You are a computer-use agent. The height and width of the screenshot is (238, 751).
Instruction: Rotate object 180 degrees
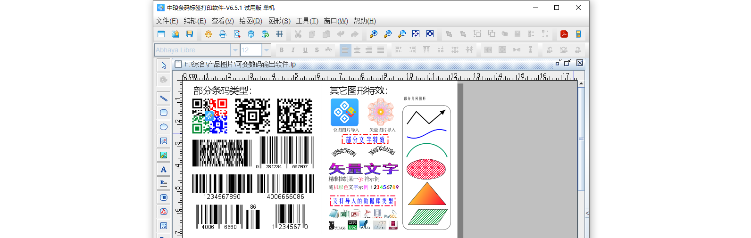pos(564,50)
